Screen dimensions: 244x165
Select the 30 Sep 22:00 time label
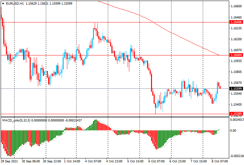click(52, 161)
